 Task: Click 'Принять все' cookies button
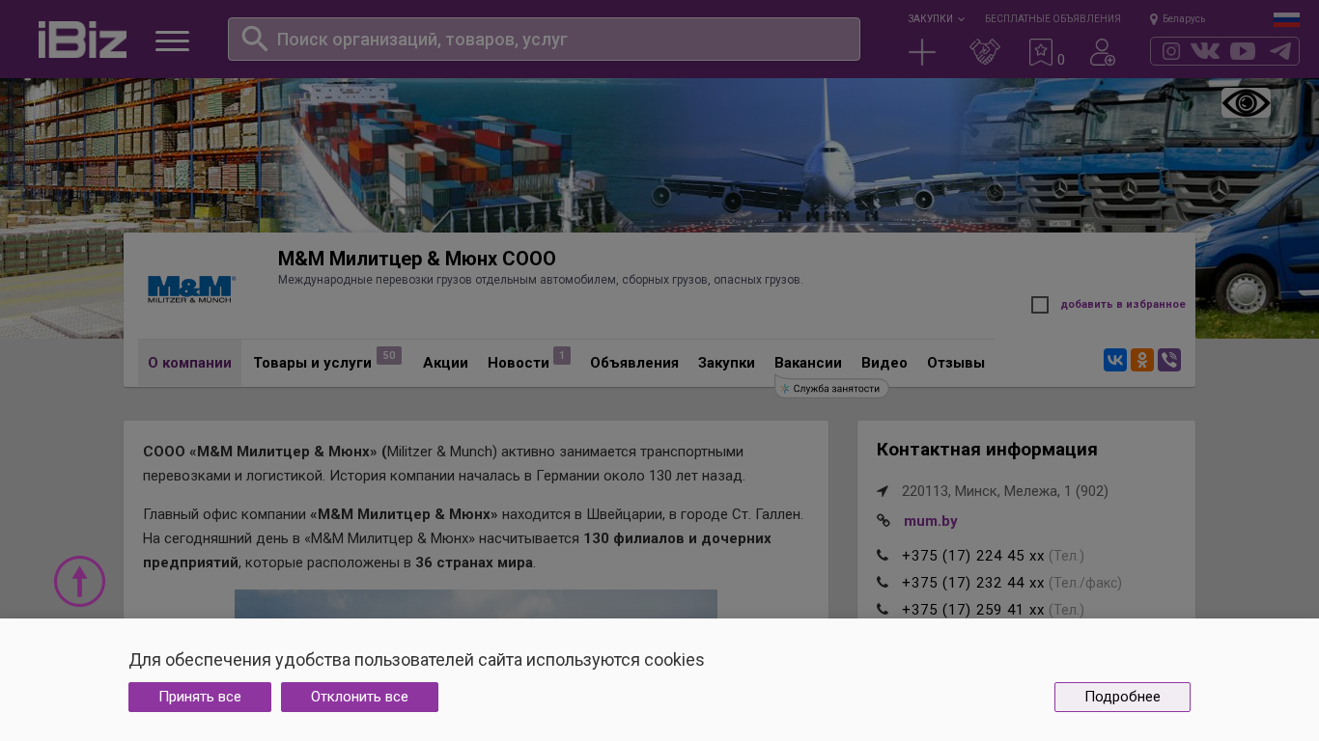[200, 697]
